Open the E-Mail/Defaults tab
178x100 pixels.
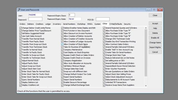point(116,24)
